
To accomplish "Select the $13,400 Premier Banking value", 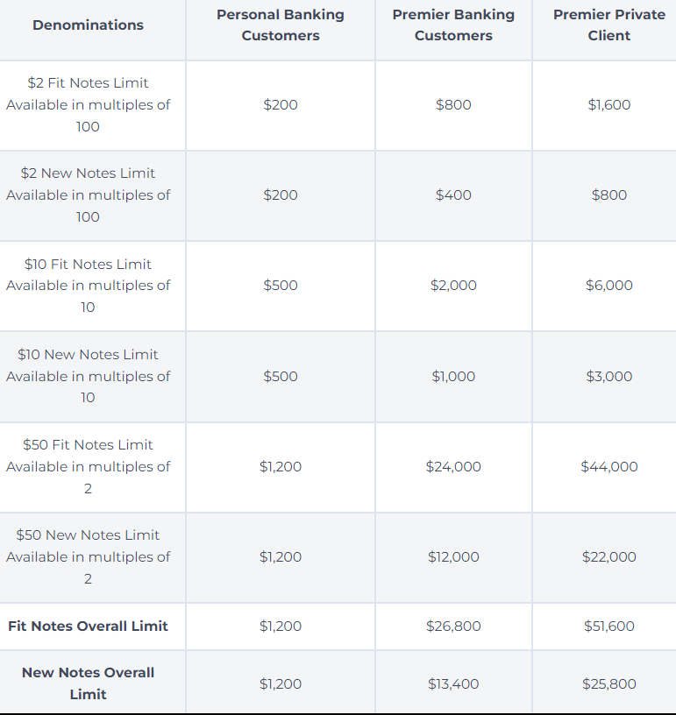I will [x=453, y=684].
